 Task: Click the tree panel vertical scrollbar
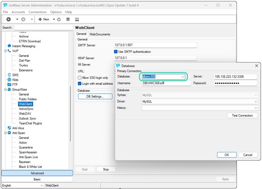click(x=70, y=114)
